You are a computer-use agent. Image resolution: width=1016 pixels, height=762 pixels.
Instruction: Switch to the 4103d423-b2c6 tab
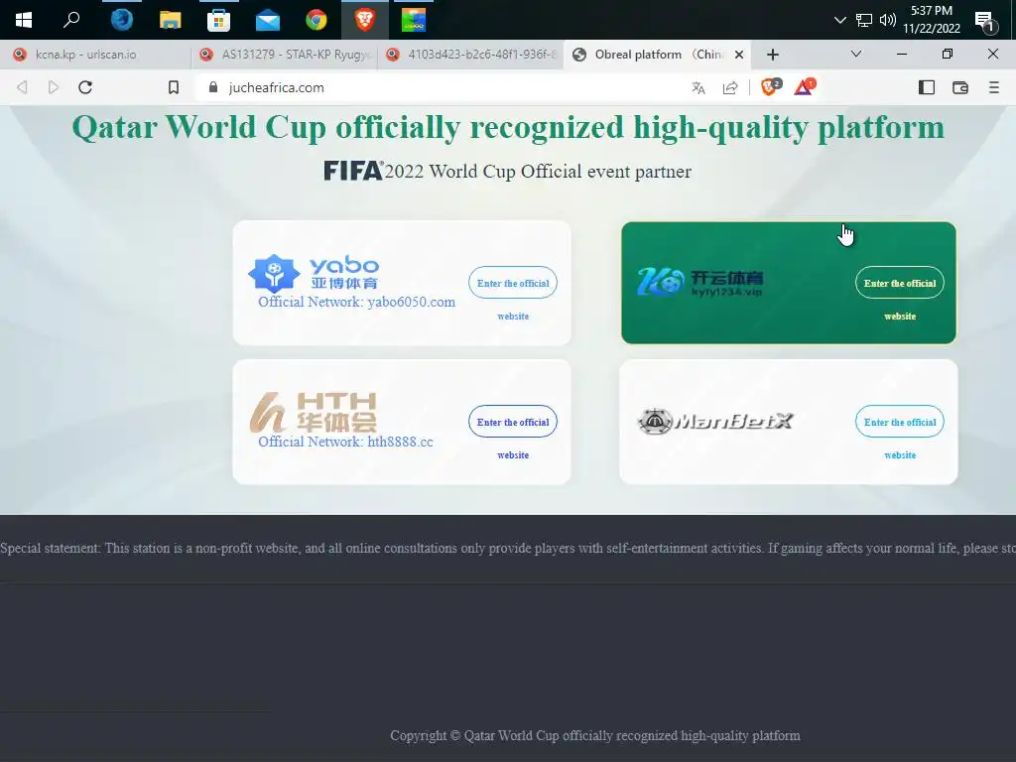click(471, 55)
